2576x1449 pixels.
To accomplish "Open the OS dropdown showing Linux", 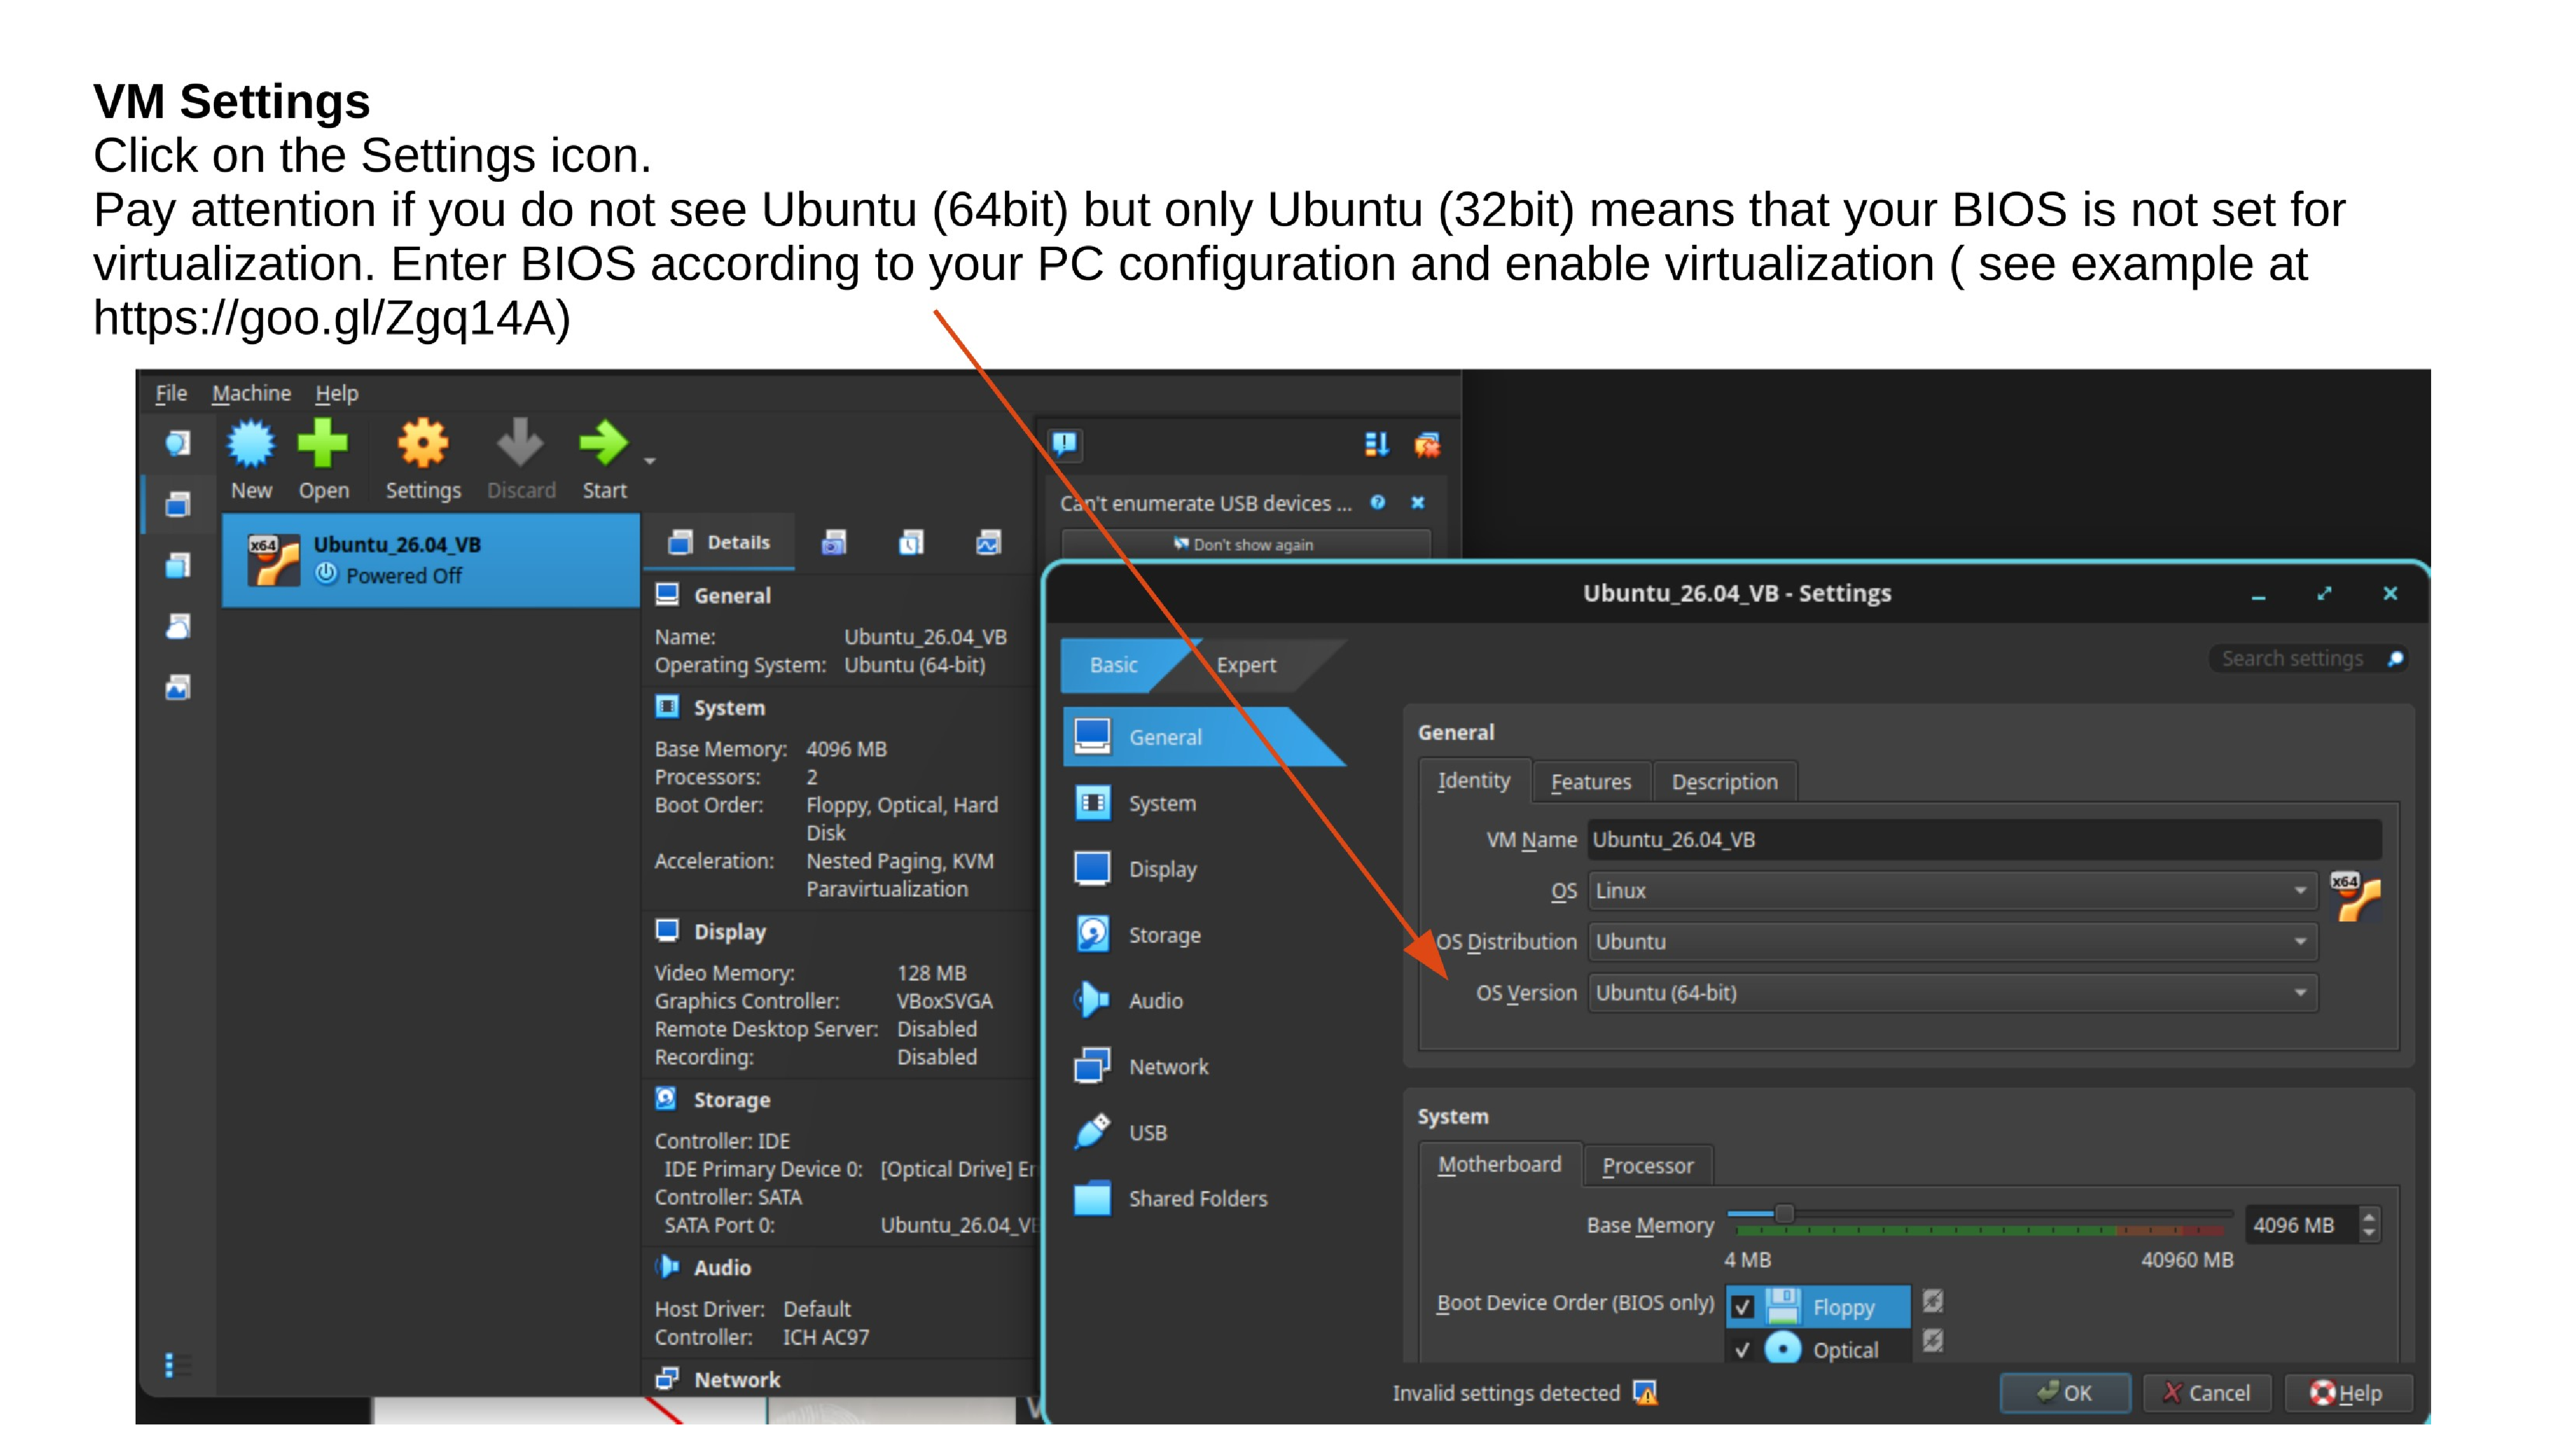I will click(x=1953, y=890).
